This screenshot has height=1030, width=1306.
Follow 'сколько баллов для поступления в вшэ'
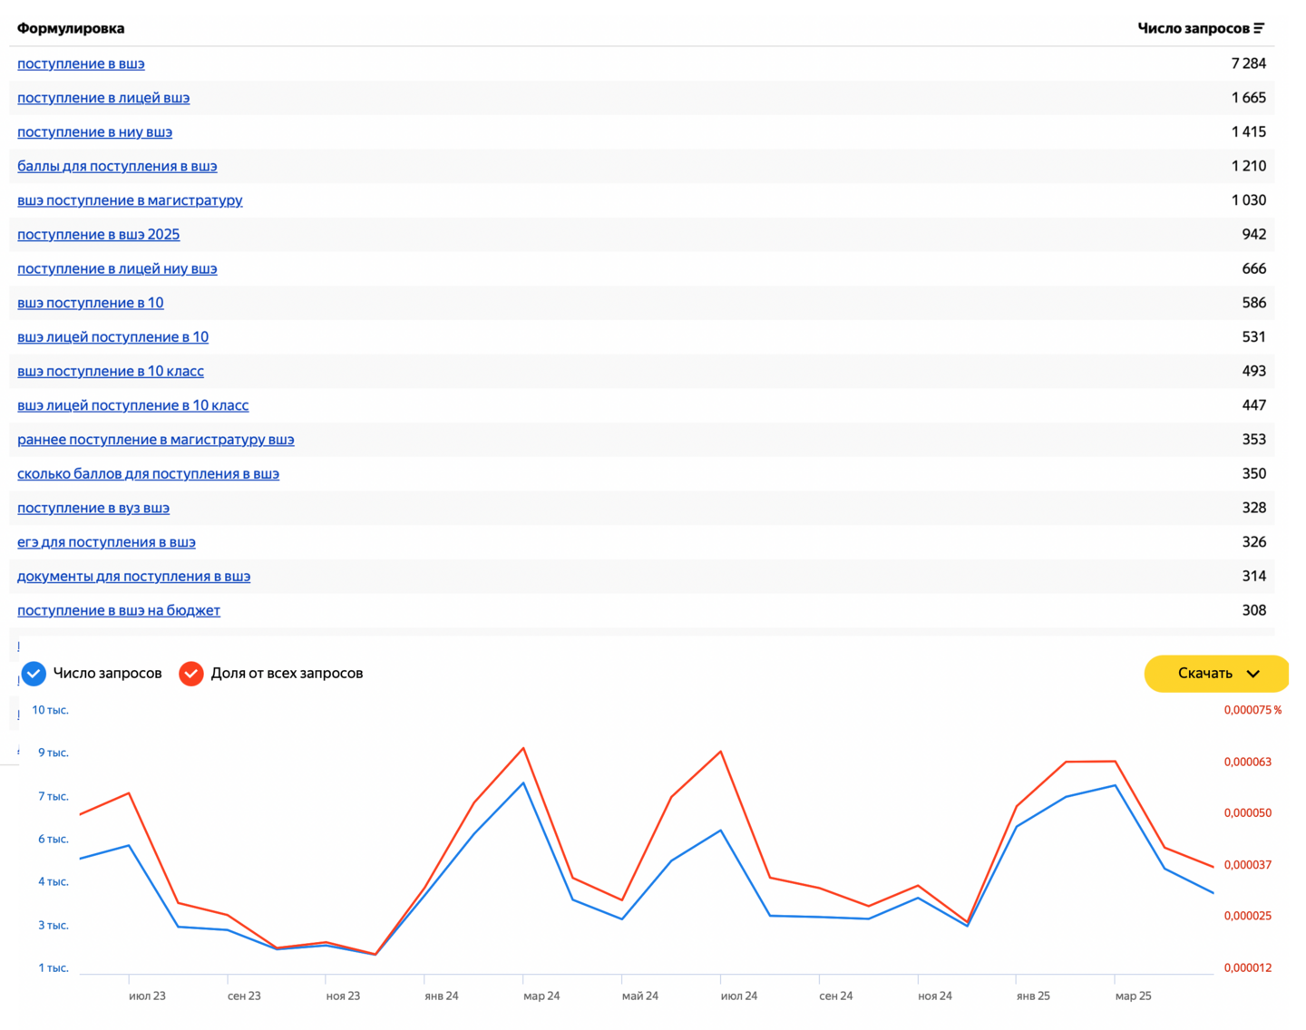pos(148,474)
